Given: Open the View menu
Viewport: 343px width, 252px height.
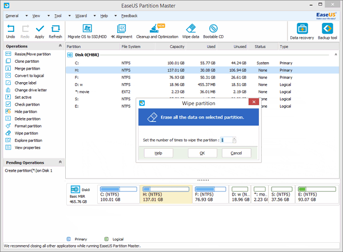Looking at the screenshot, I should (x=36, y=16).
